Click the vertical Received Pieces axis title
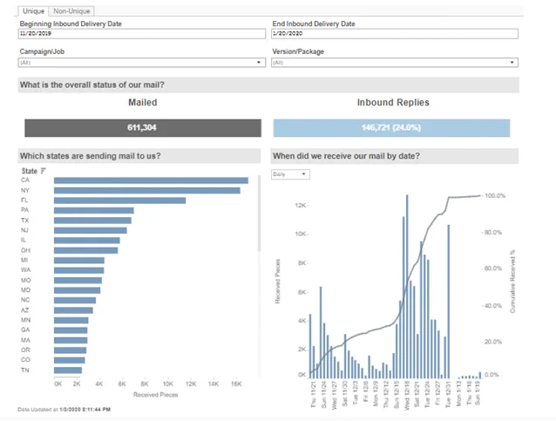 (x=278, y=282)
